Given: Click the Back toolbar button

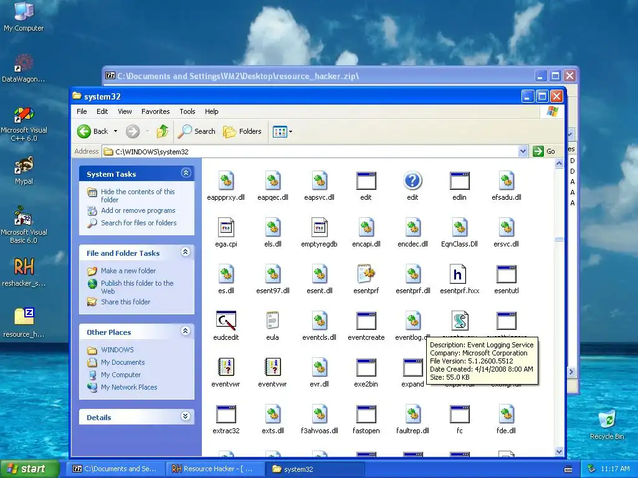Looking at the screenshot, I should (x=93, y=131).
